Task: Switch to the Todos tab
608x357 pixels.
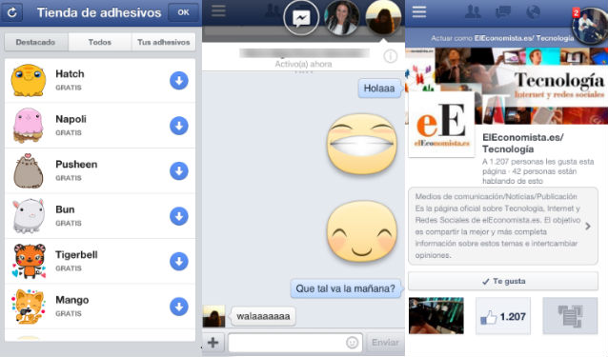Action: tap(100, 42)
